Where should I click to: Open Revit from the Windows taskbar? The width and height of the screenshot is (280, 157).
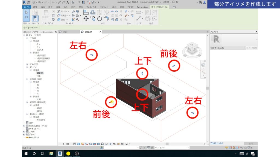click(60, 153)
